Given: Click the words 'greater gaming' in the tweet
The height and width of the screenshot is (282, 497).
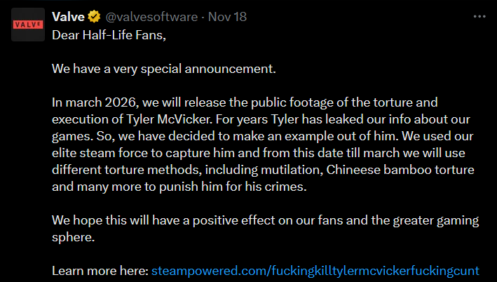Looking at the screenshot, I should pos(436,220).
